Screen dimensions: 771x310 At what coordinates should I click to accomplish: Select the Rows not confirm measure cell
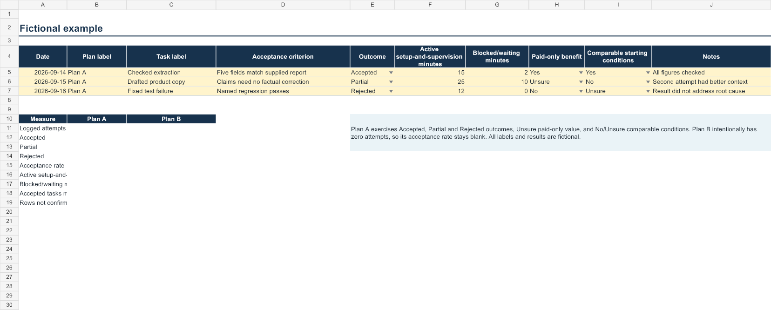click(43, 203)
